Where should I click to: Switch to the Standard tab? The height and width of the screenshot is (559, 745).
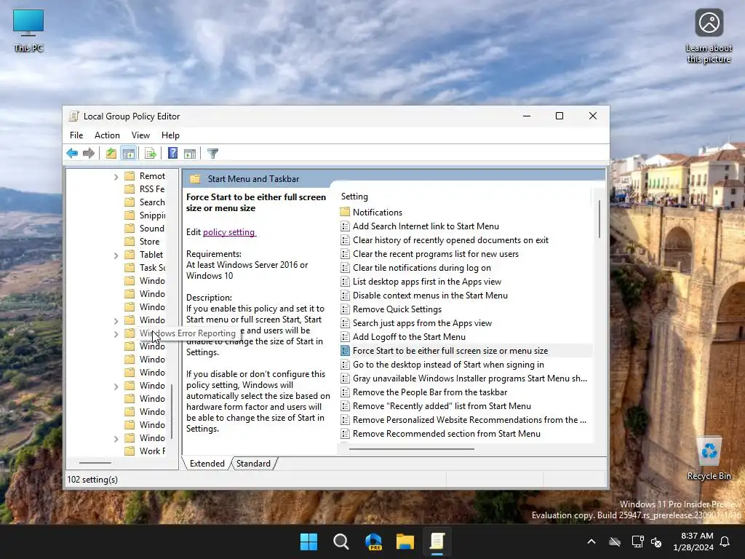point(253,464)
